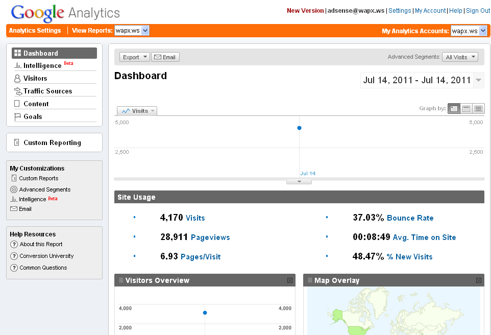Image resolution: width=491 pixels, height=335 pixels.
Task: Close the Map Overlay widget
Action: coord(478,280)
